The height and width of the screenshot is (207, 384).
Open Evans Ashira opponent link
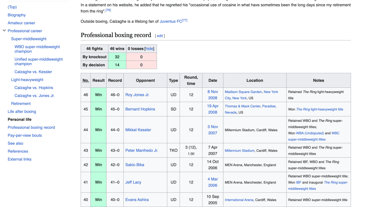pos(137,200)
